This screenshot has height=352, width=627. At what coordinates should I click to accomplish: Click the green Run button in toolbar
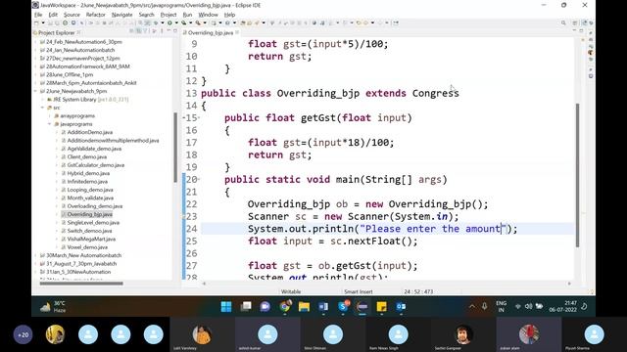pos(169,23)
